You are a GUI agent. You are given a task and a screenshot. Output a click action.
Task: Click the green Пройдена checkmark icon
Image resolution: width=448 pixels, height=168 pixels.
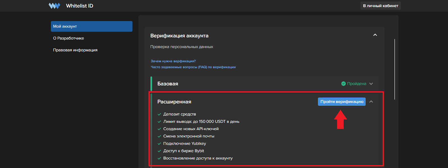343,84
